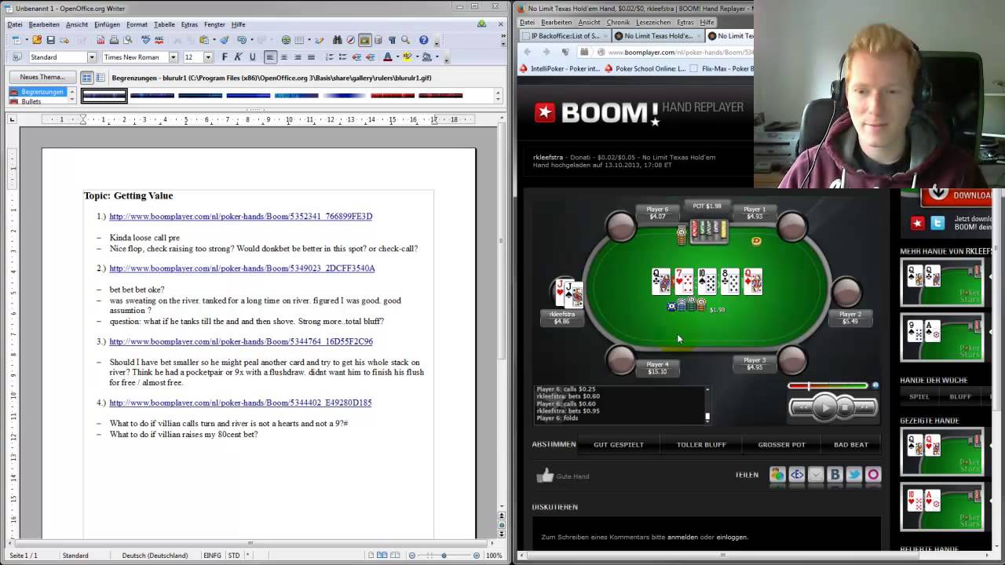
Task: Open Times New Roman font dropdown
Action: point(174,57)
